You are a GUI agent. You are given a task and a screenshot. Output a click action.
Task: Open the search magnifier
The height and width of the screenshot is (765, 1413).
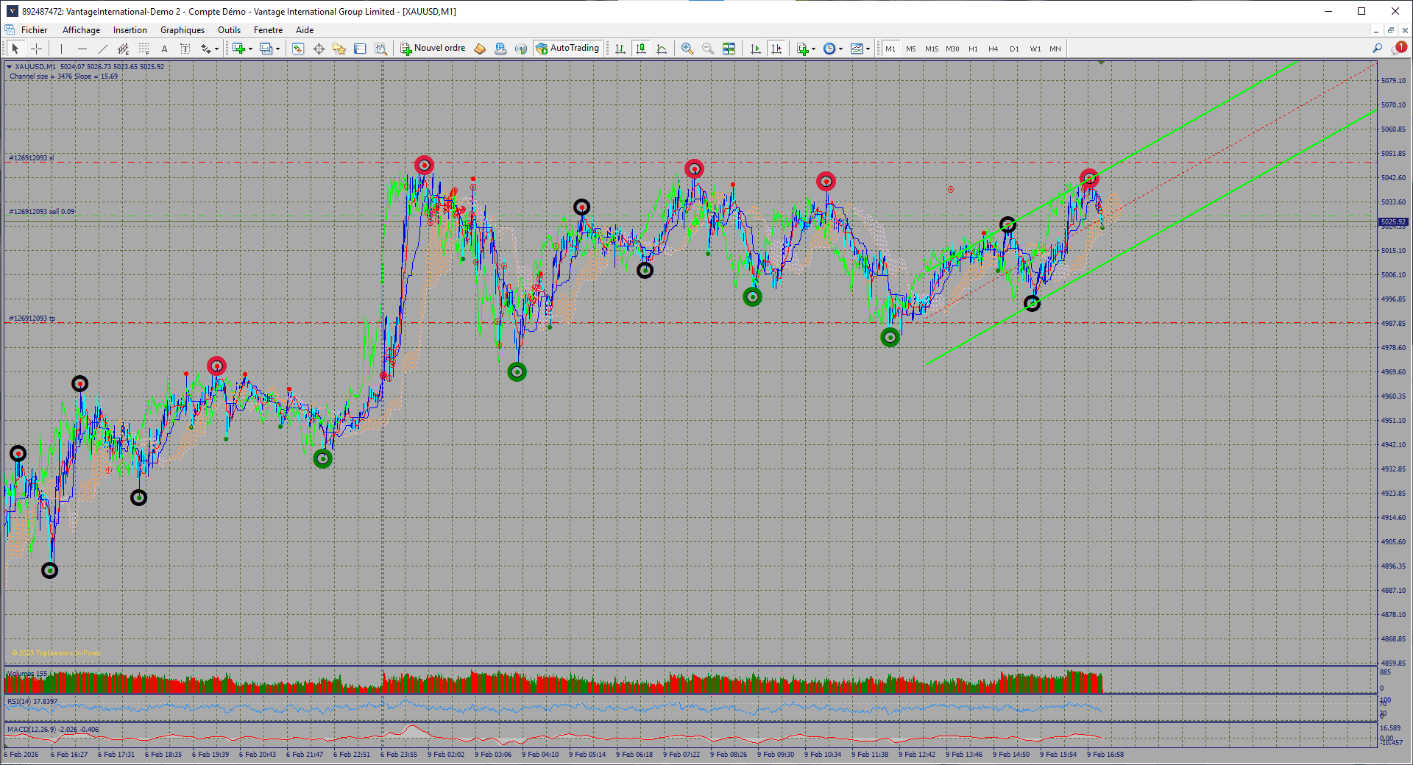click(x=1378, y=48)
